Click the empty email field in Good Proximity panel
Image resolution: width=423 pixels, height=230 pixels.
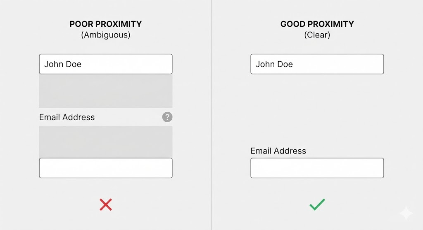(317, 168)
